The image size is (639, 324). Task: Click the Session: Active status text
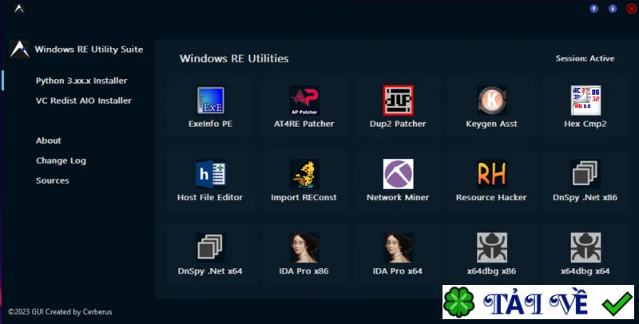585,58
